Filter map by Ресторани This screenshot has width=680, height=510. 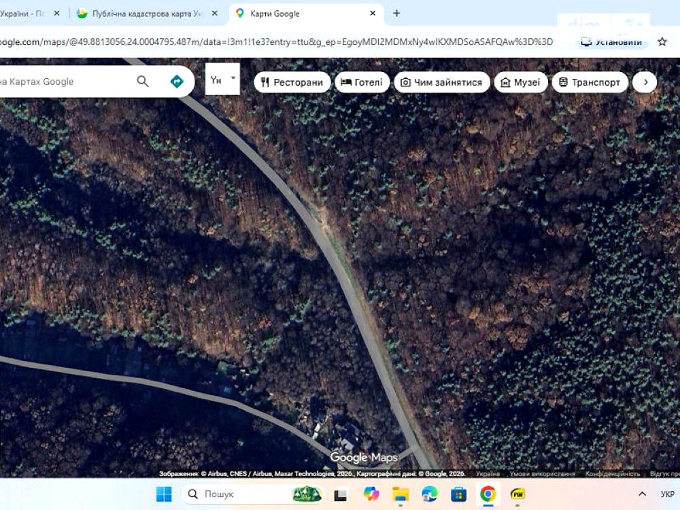click(292, 82)
